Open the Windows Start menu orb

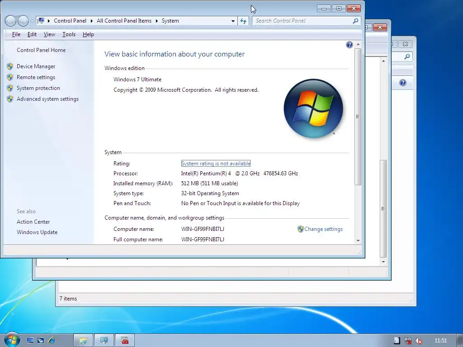12,339
